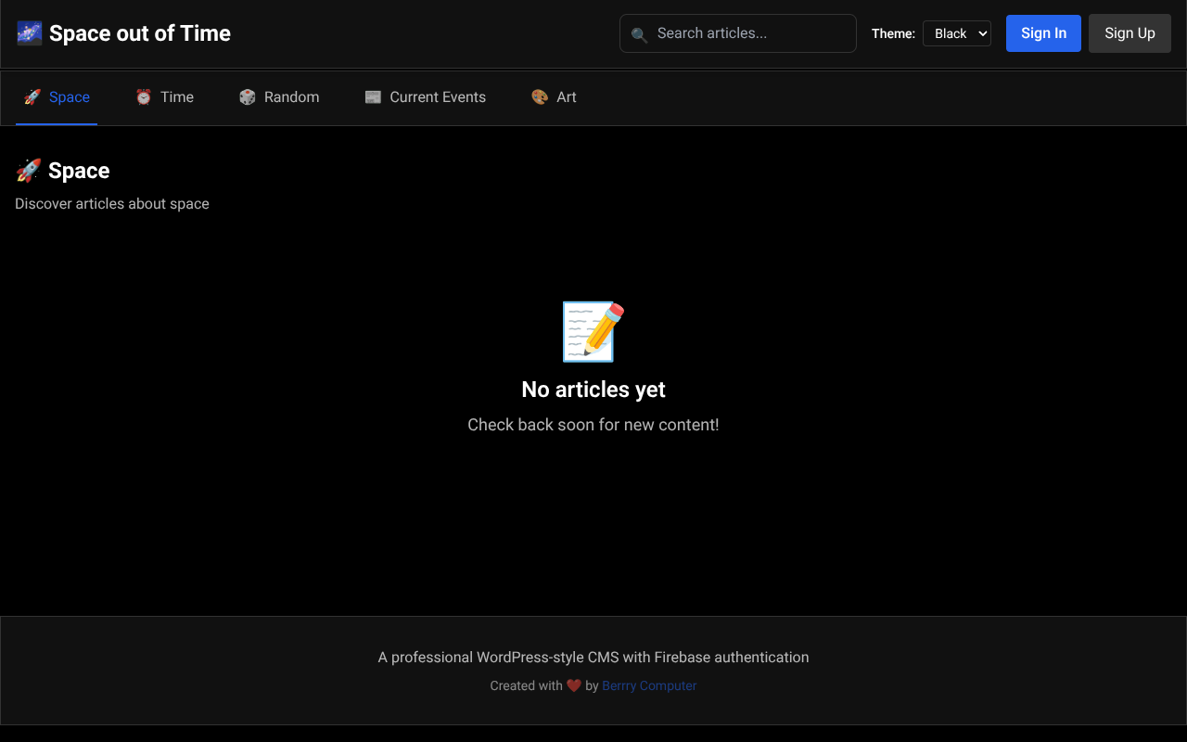Click the newspaper icon beside Current Events
The width and height of the screenshot is (1187, 742).
pos(373,96)
